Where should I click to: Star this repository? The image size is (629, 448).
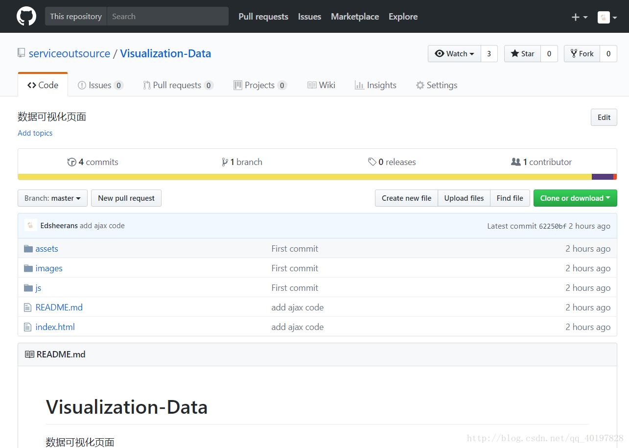(522, 54)
